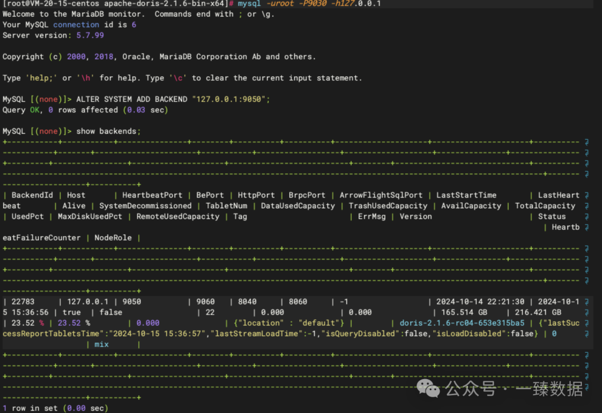602x413 pixels.
Task: Click the BePort column header
Action: [x=210, y=195]
